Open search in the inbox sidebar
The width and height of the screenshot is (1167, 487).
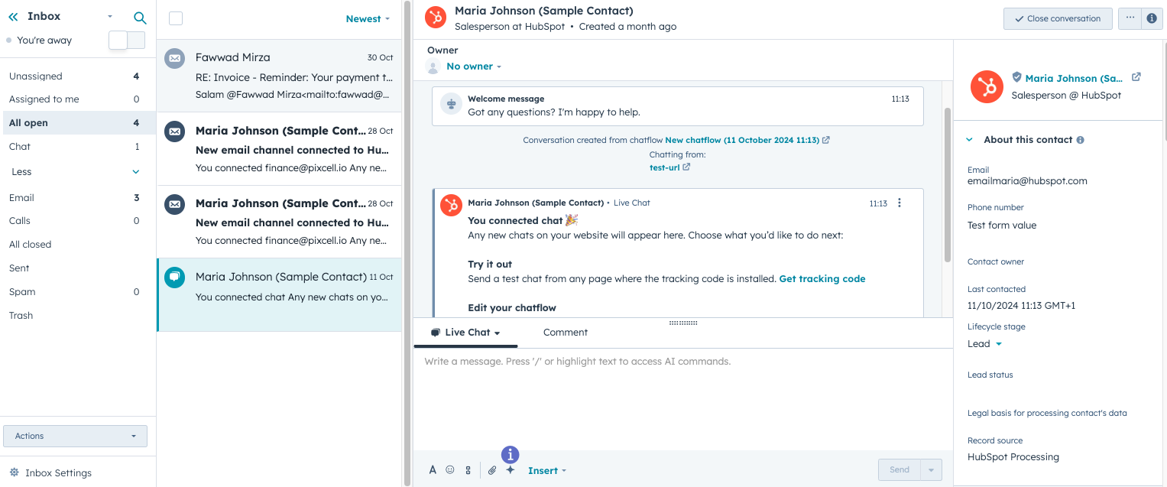pyautogui.click(x=140, y=16)
